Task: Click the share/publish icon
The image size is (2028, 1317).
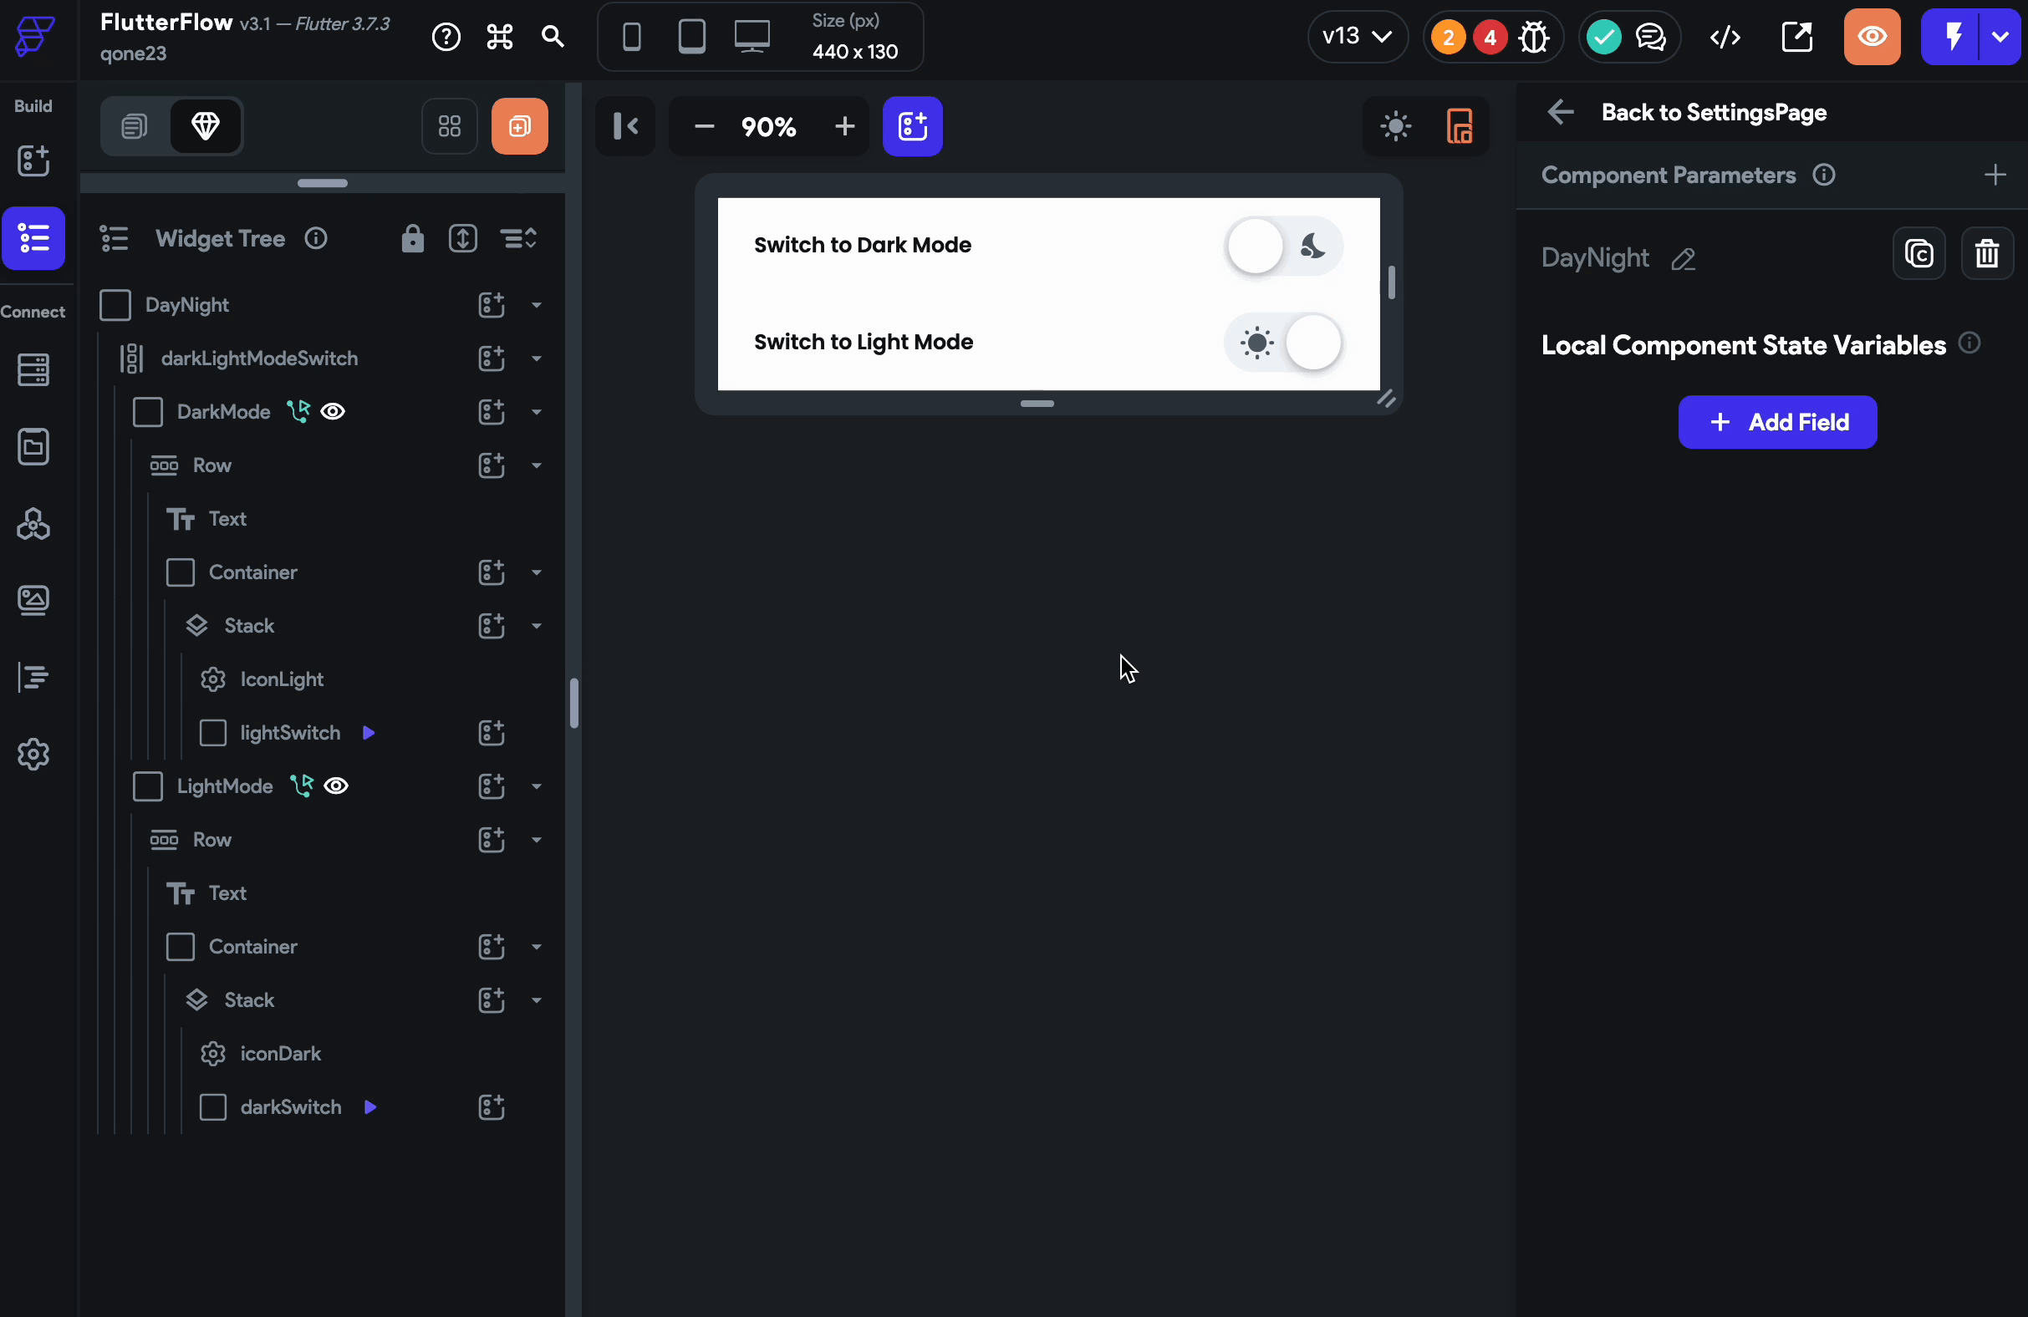Action: click(x=1797, y=35)
